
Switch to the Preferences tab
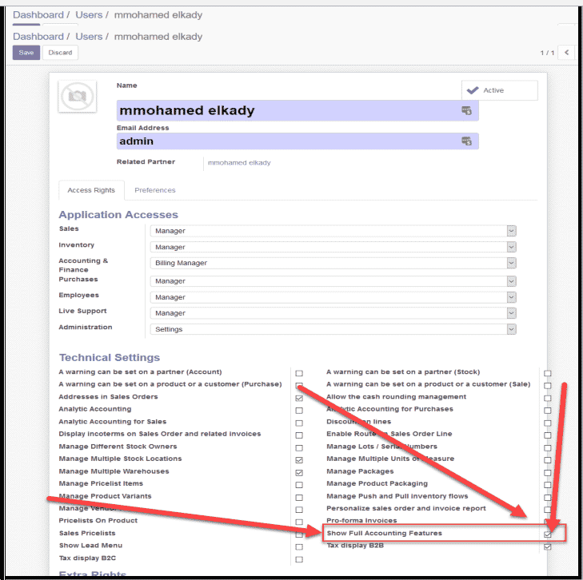(x=154, y=190)
